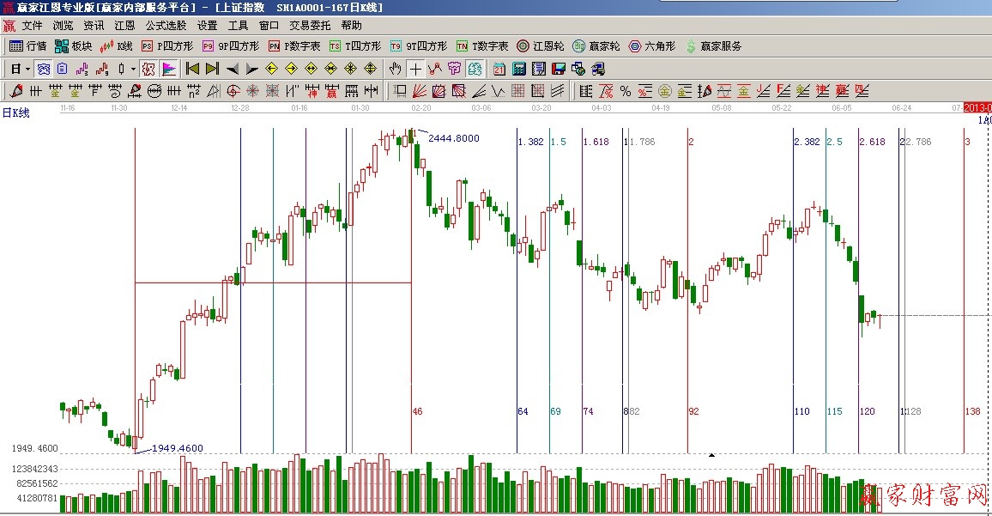Image resolution: width=992 pixels, height=516 pixels.
Task: Toggle the crosshair cursor button
Action: 415,69
